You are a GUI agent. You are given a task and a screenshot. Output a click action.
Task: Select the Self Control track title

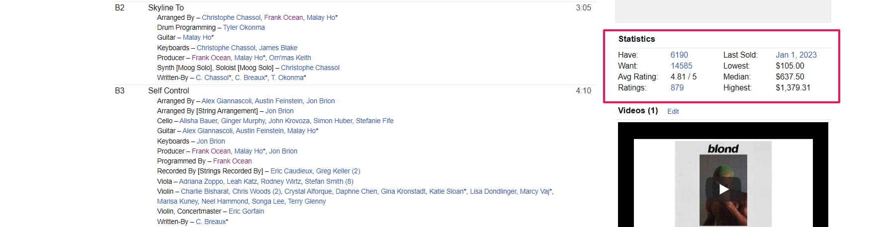[169, 91]
